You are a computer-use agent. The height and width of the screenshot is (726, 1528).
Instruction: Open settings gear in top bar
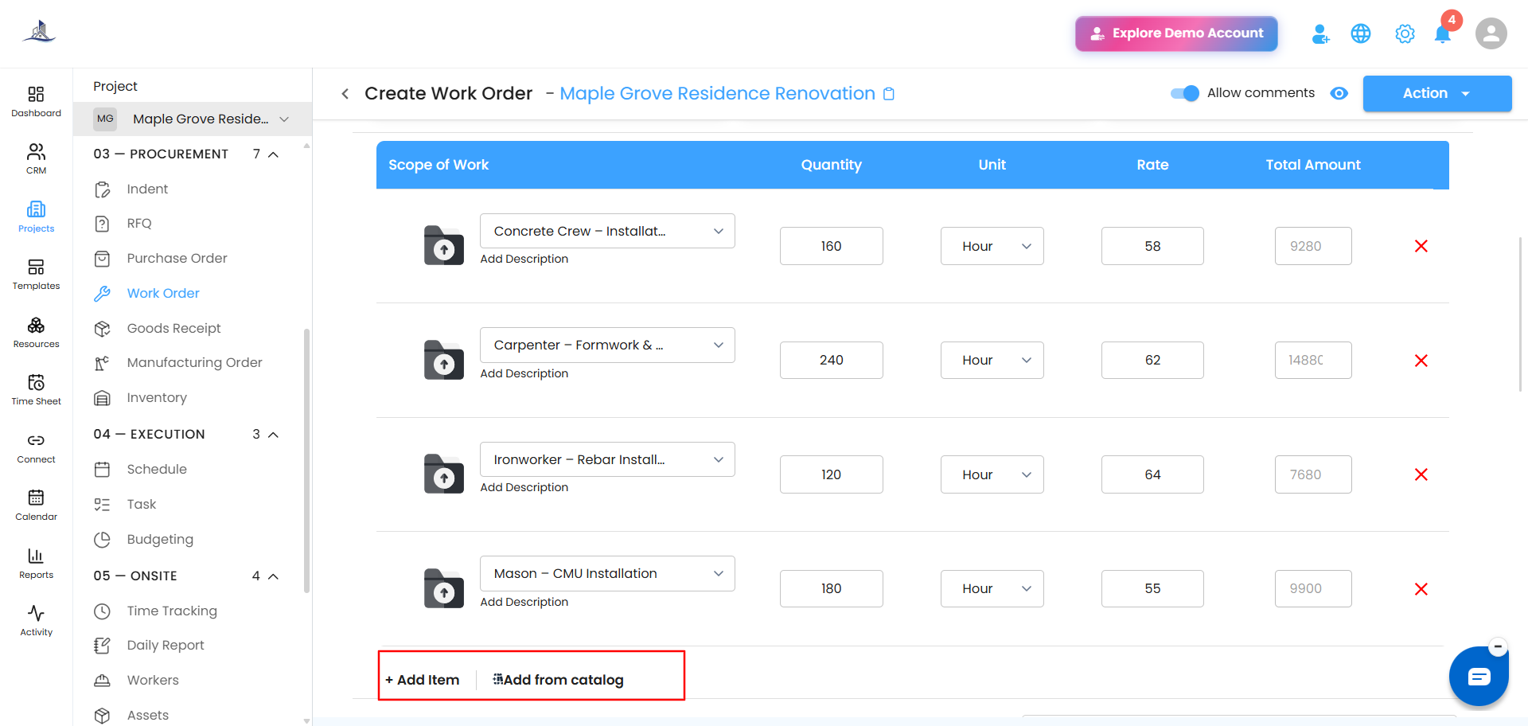[1405, 34]
